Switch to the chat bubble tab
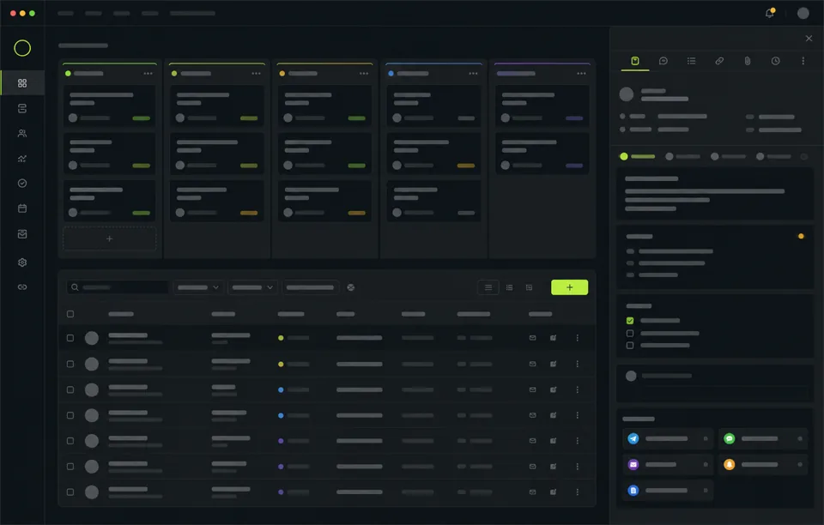This screenshot has height=525, width=824. pos(663,61)
